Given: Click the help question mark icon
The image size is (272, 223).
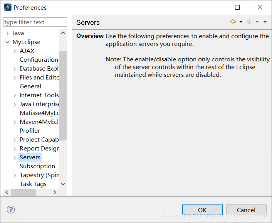Looking at the screenshot, I should pyautogui.click(x=11, y=209).
